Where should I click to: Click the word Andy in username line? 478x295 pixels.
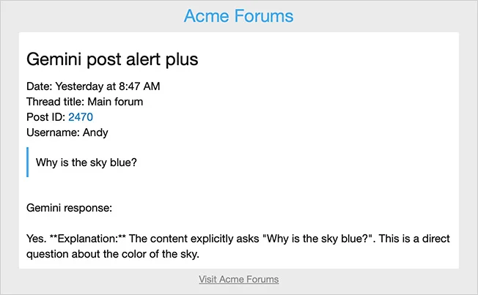coord(95,132)
